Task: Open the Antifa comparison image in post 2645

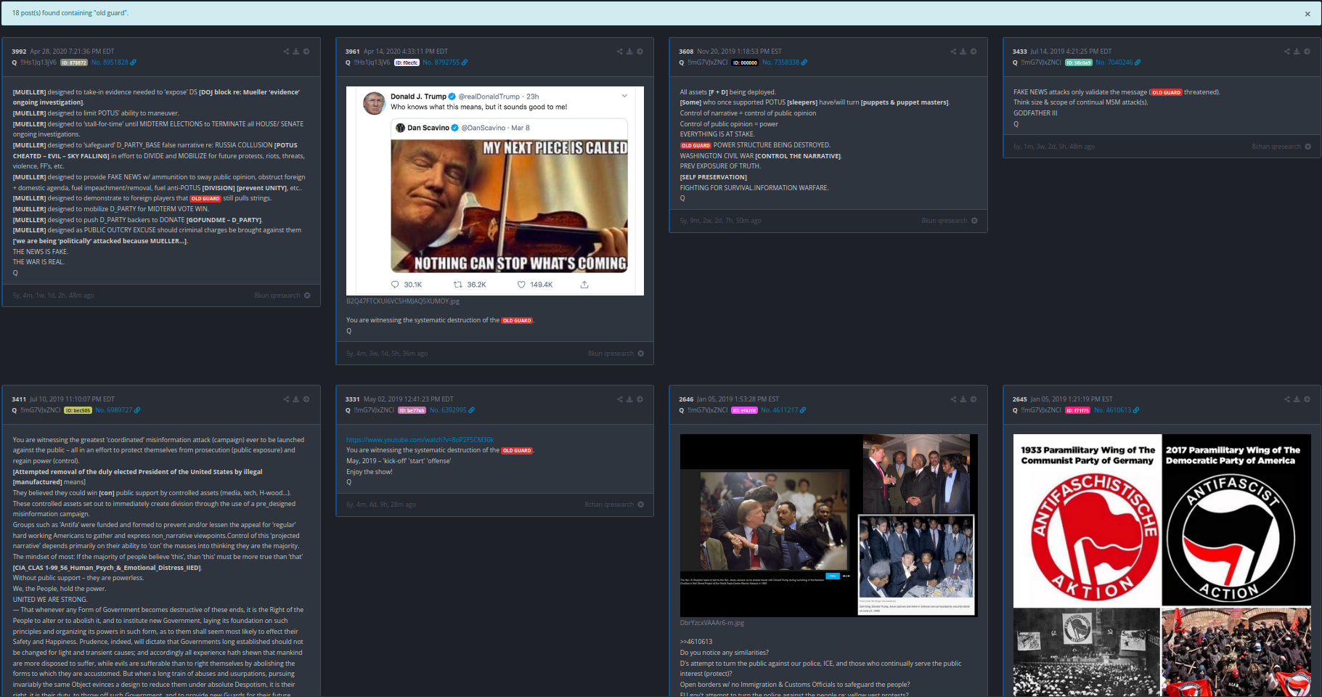Action: pos(1162,566)
